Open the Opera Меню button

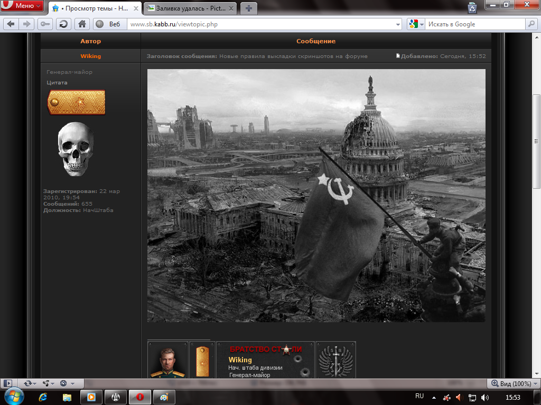[x=22, y=5]
